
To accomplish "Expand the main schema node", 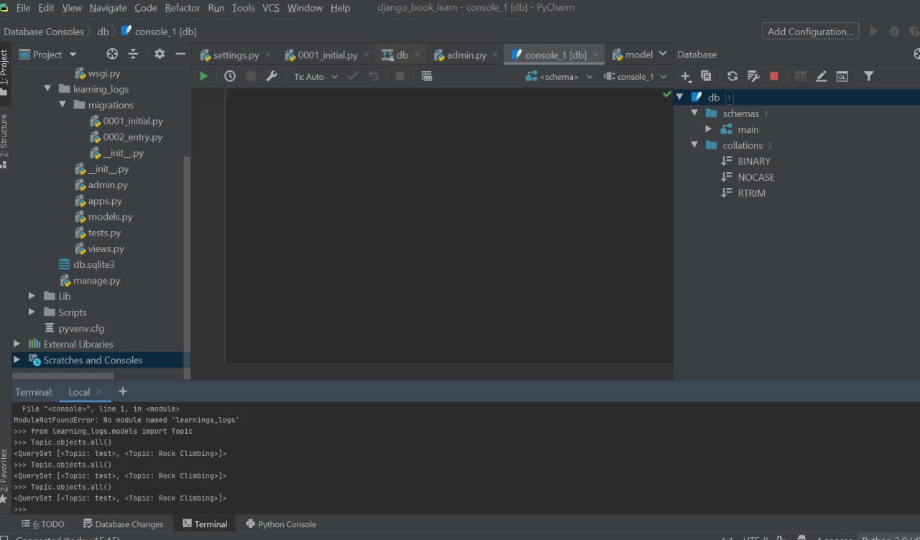I will coord(709,129).
